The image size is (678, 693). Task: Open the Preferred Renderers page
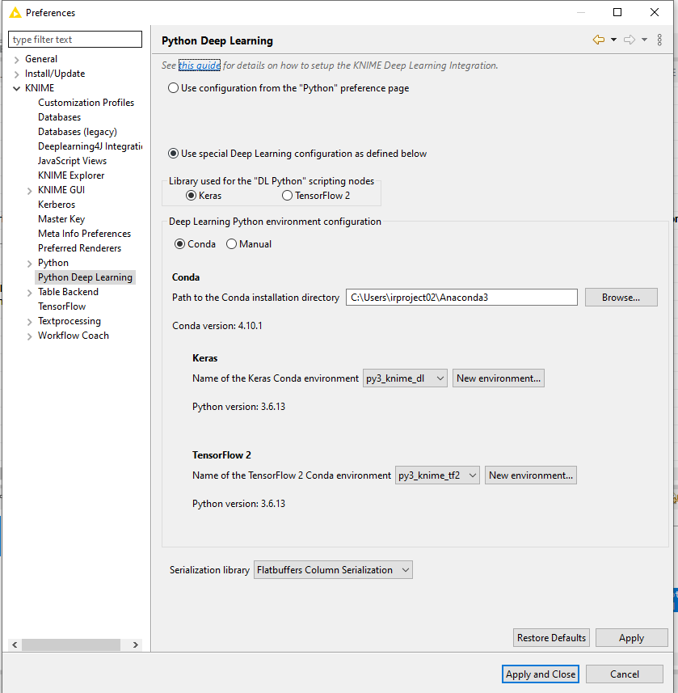[79, 248]
